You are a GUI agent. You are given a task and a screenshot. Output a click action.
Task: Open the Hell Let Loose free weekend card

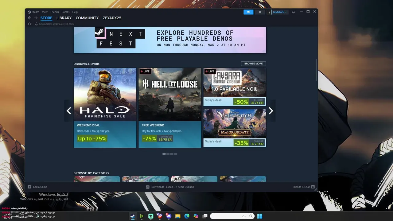click(170, 108)
